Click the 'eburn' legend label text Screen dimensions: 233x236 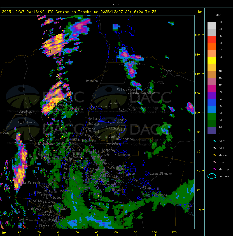(x=223, y=155)
